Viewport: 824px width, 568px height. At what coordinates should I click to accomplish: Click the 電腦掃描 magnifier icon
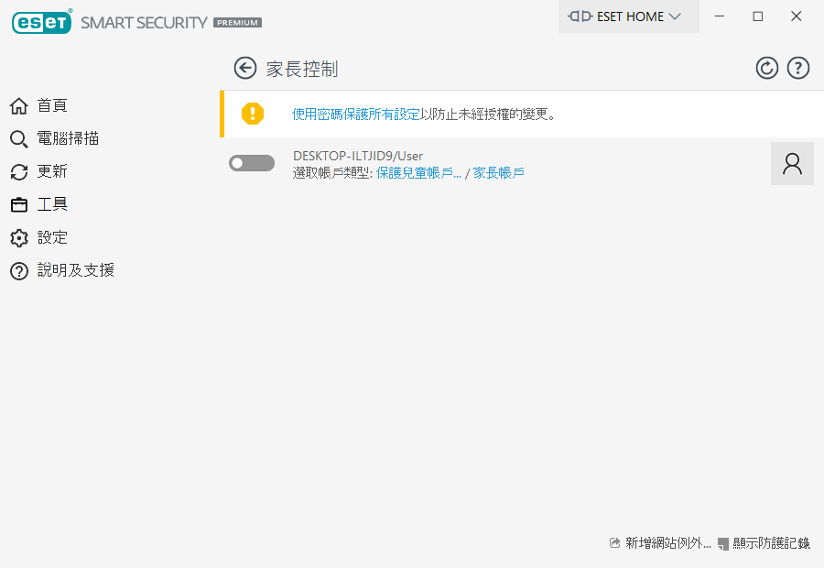19,139
